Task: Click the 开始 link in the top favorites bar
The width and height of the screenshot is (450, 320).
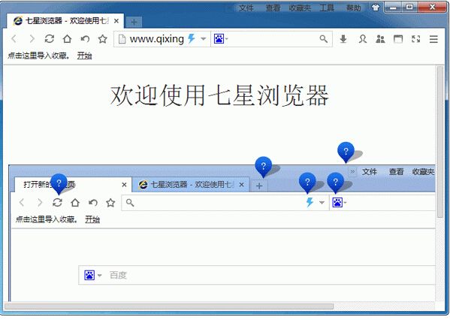Action: pos(84,56)
